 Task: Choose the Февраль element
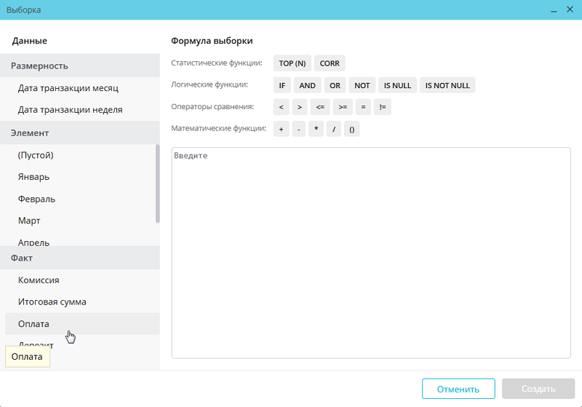click(x=36, y=199)
